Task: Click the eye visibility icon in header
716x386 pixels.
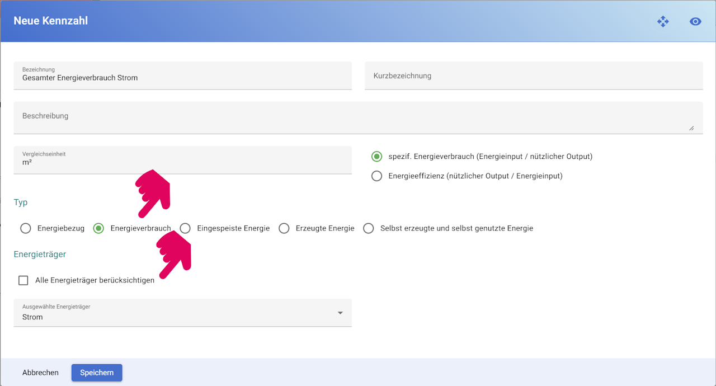Action: pos(695,21)
